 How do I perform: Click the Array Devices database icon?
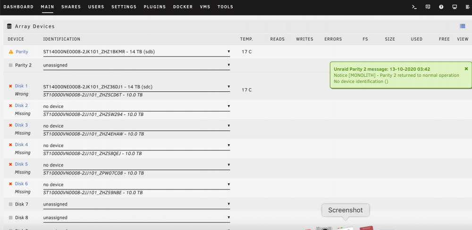[9, 26]
